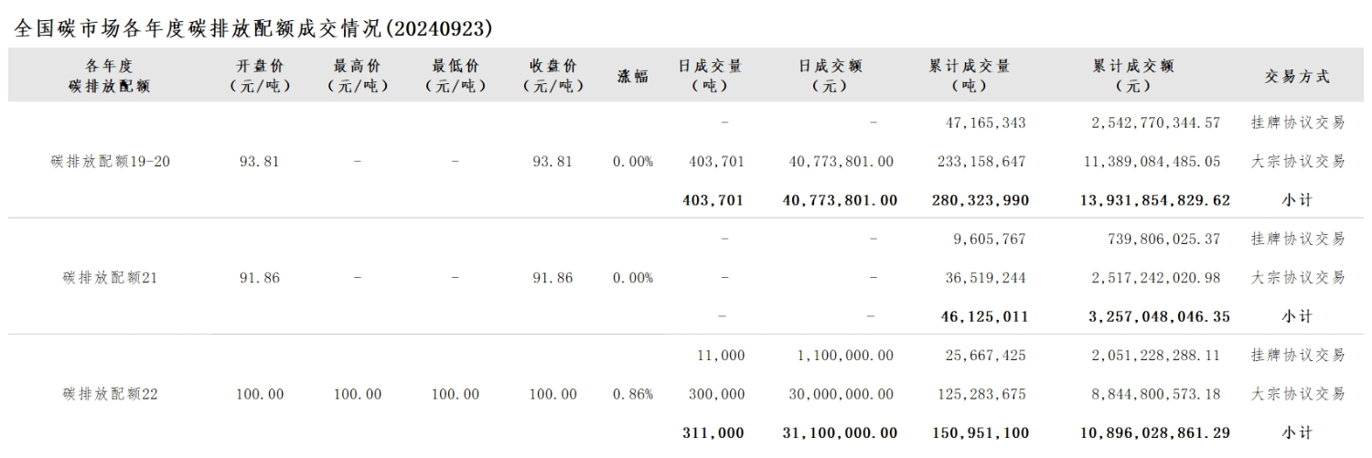The height and width of the screenshot is (458, 1372).
Task: Click the 日成交量 column header
Action: pos(710,76)
